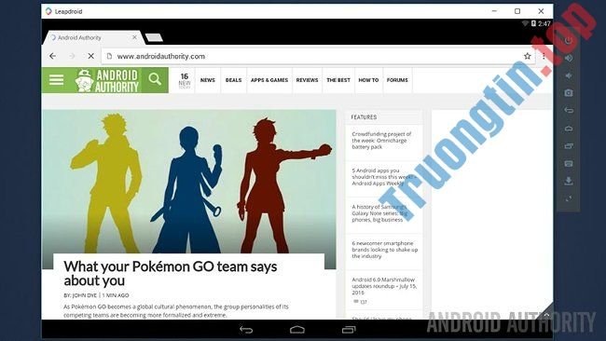Open the HOW TO menu item
This screenshot has height=341, width=606.
[x=368, y=80]
